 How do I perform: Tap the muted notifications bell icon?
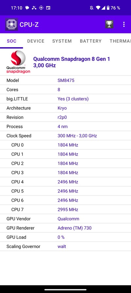coord(92,8)
